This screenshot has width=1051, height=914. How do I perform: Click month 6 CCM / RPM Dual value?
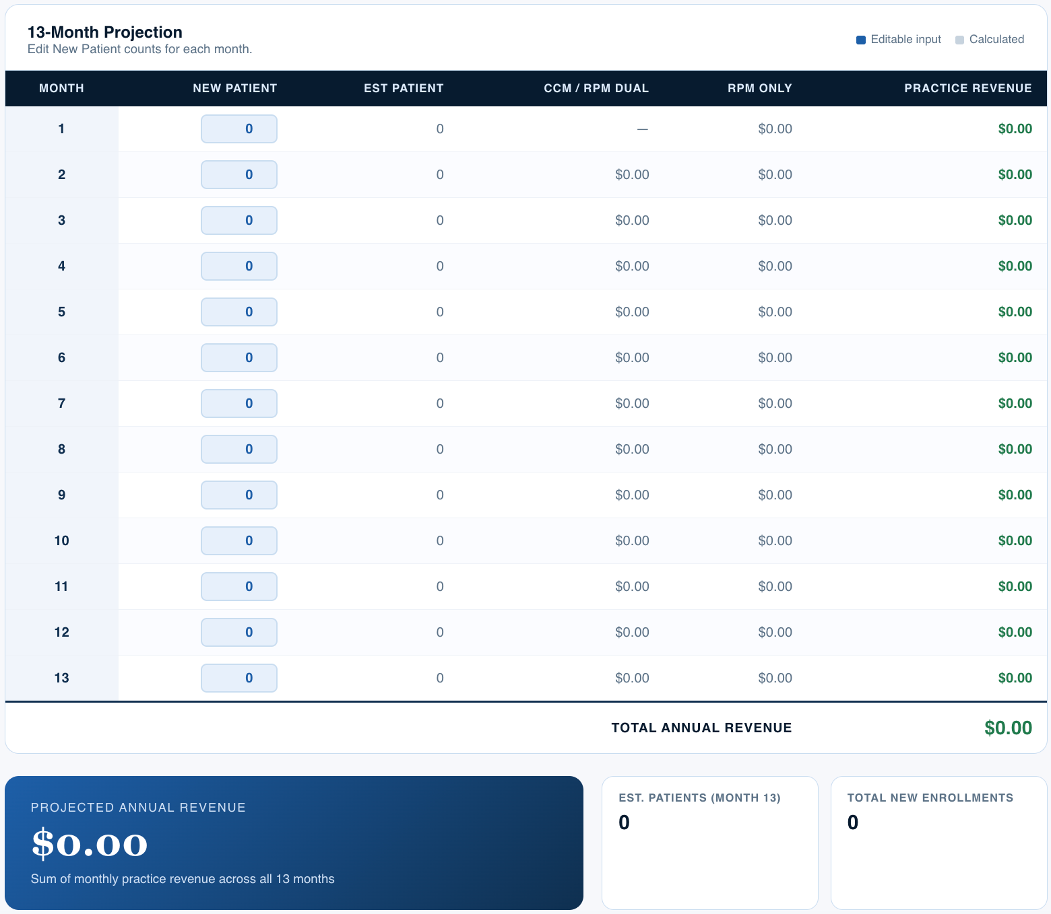[632, 357]
